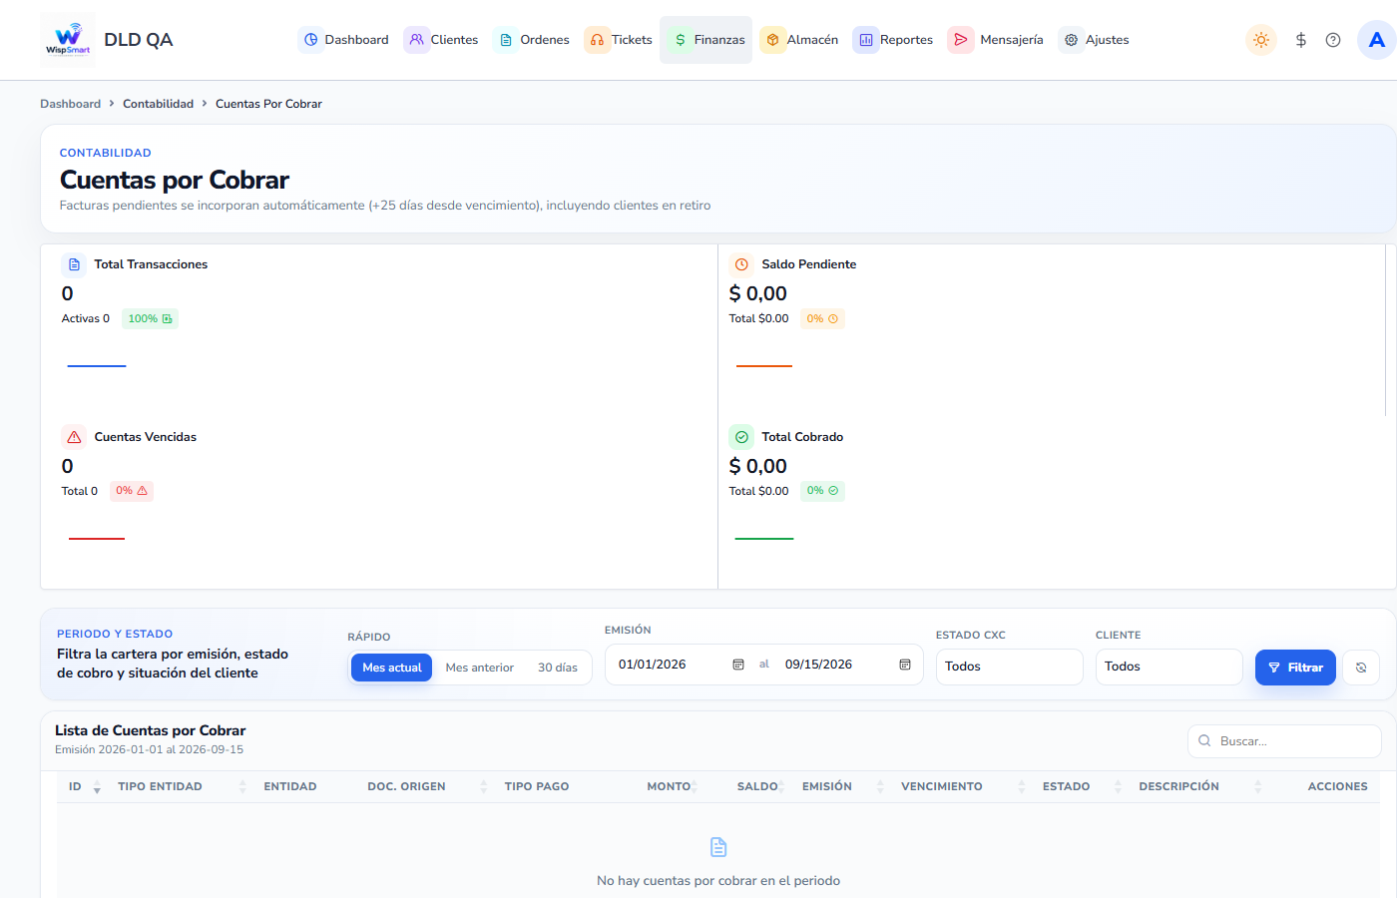Sort table by ID column

coord(84,786)
